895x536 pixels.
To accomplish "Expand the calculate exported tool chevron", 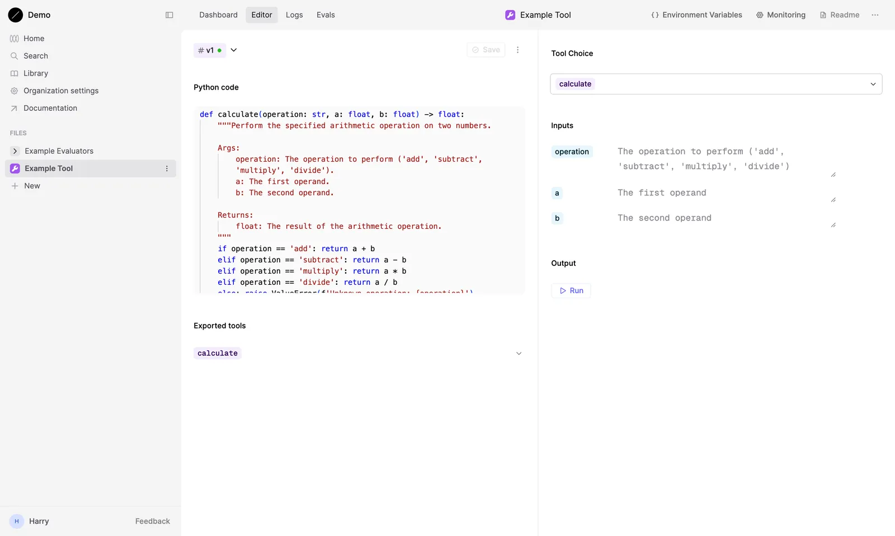I will pyautogui.click(x=519, y=354).
